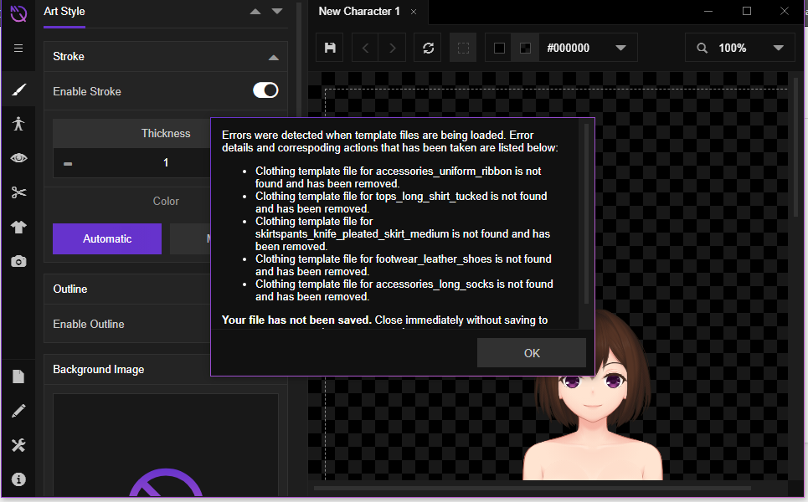Select the Art Style brush icon
Screen dimensions: 808x502
click(18, 90)
